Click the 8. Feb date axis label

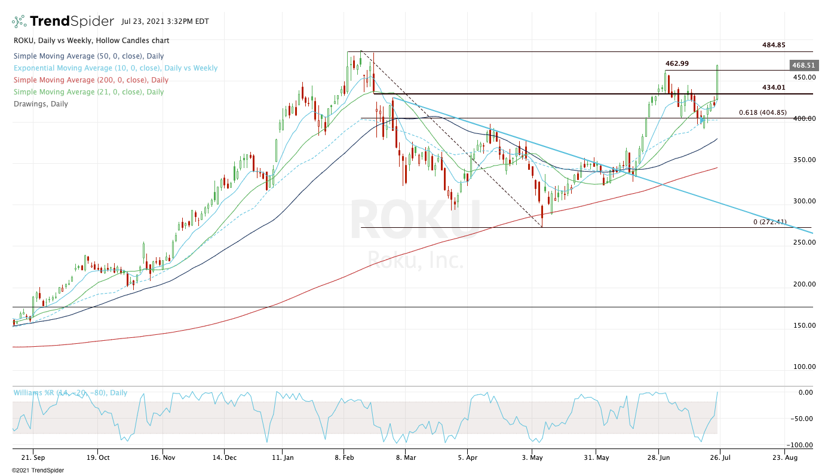[x=344, y=457]
